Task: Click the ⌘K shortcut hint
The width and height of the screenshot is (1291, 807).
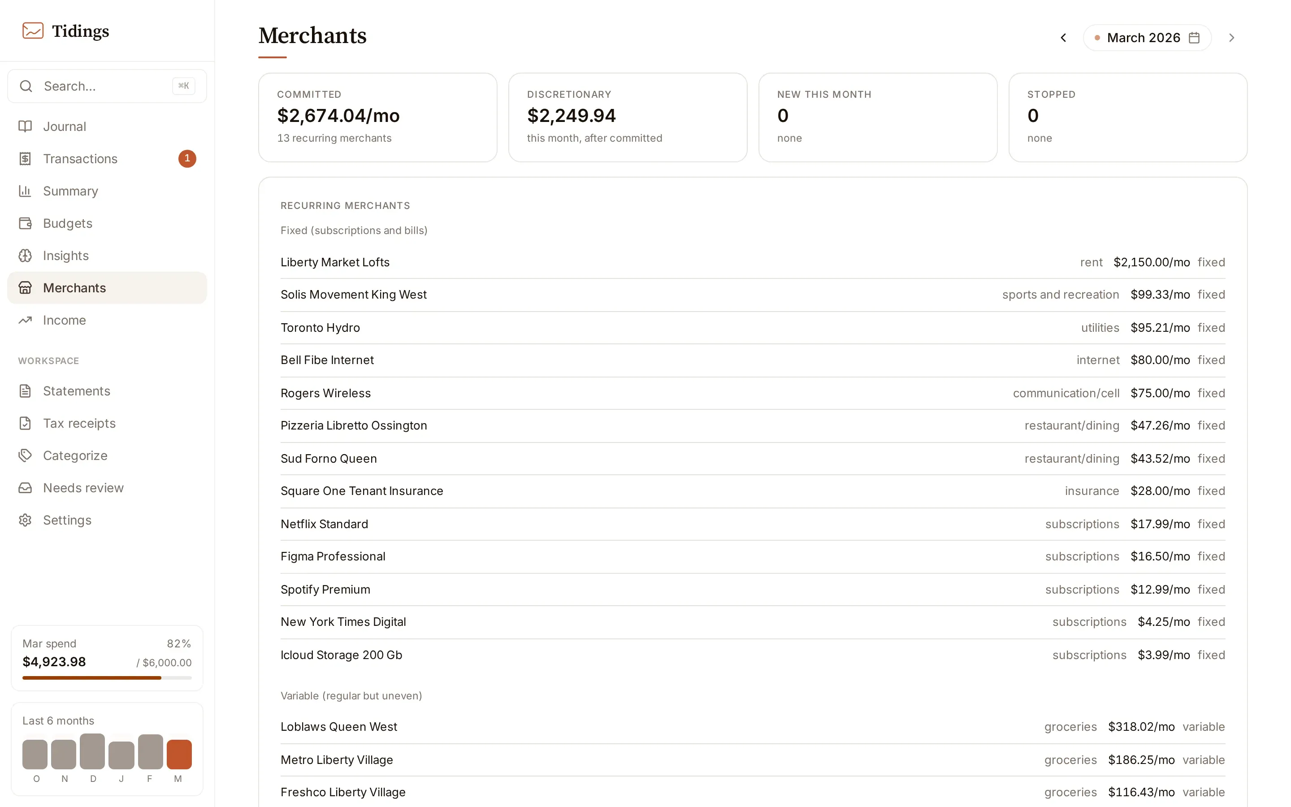Action: [x=183, y=86]
